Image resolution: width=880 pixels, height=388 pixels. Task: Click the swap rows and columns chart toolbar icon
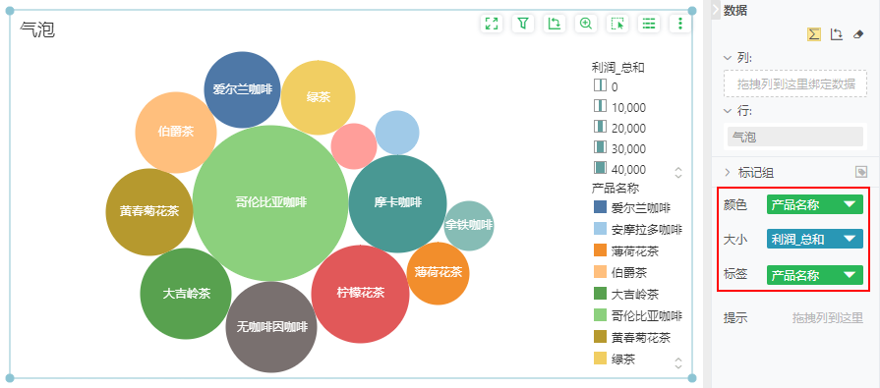(x=555, y=24)
